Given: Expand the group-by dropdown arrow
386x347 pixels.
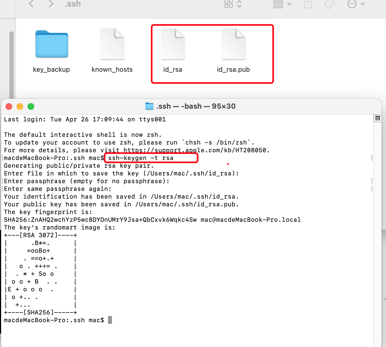Looking at the screenshot, I should (289, 4).
